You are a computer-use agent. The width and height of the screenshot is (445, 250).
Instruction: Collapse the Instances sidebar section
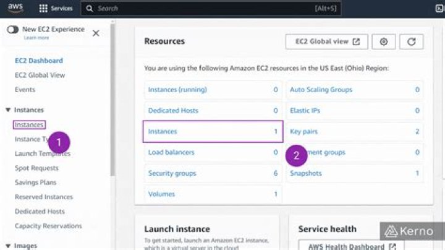click(x=8, y=110)
